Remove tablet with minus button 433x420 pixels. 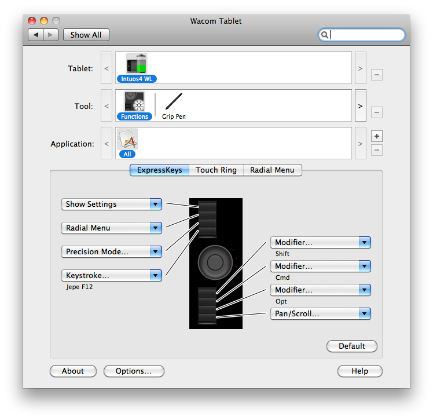point(377,75)
